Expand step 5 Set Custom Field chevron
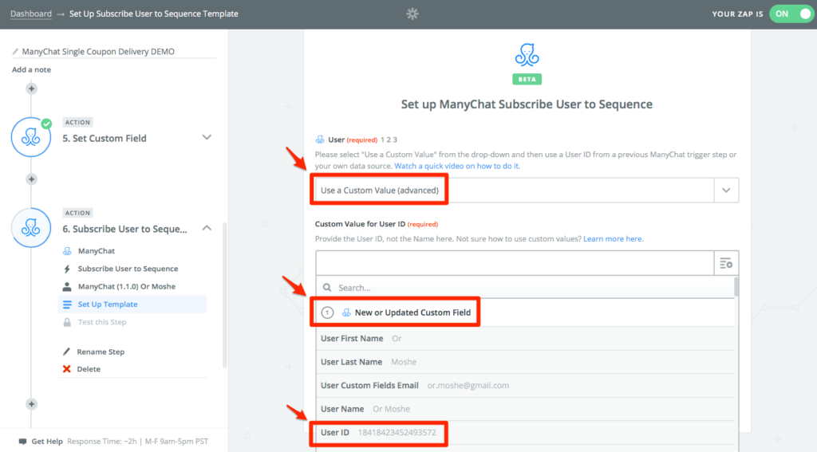The height and width of the screenshot is (452, 817). (207, 137)
